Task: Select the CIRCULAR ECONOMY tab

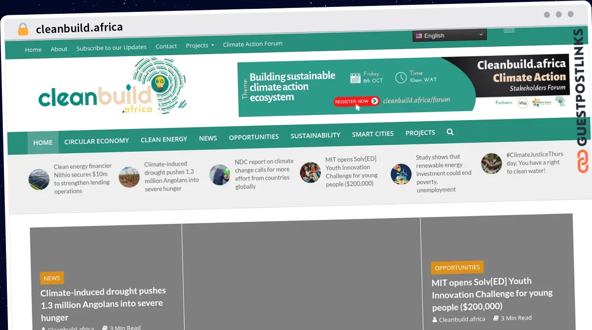Action: click(x=97, y=141)
